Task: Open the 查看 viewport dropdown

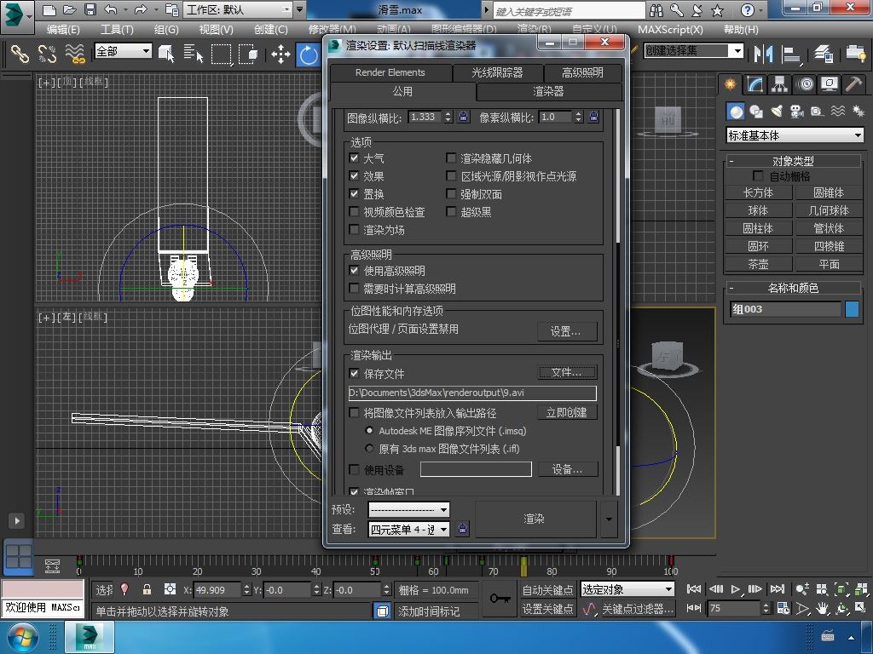Action: point(408,529)
